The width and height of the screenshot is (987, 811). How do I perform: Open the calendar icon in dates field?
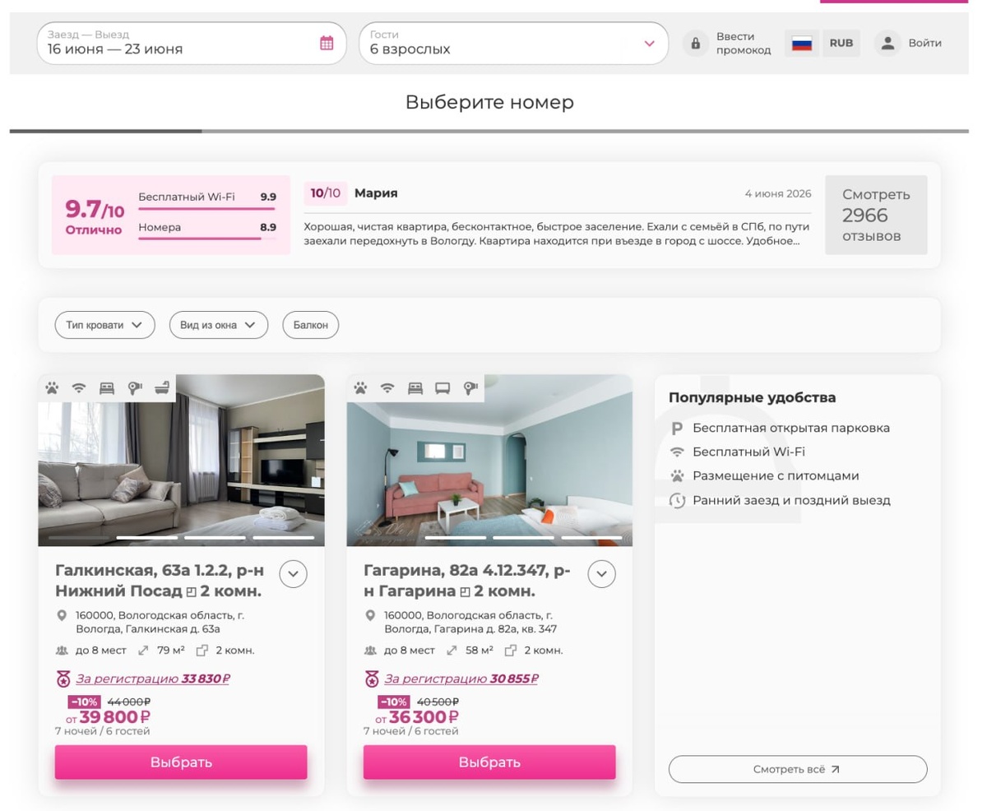coord(327,43)
